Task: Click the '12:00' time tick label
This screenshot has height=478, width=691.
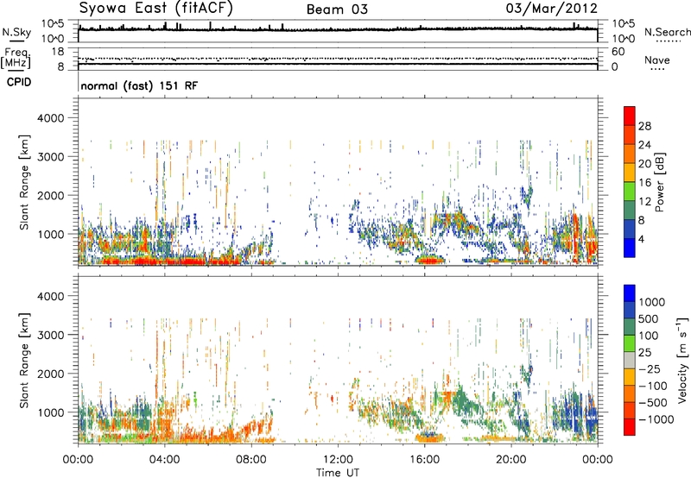Action: 338,460
